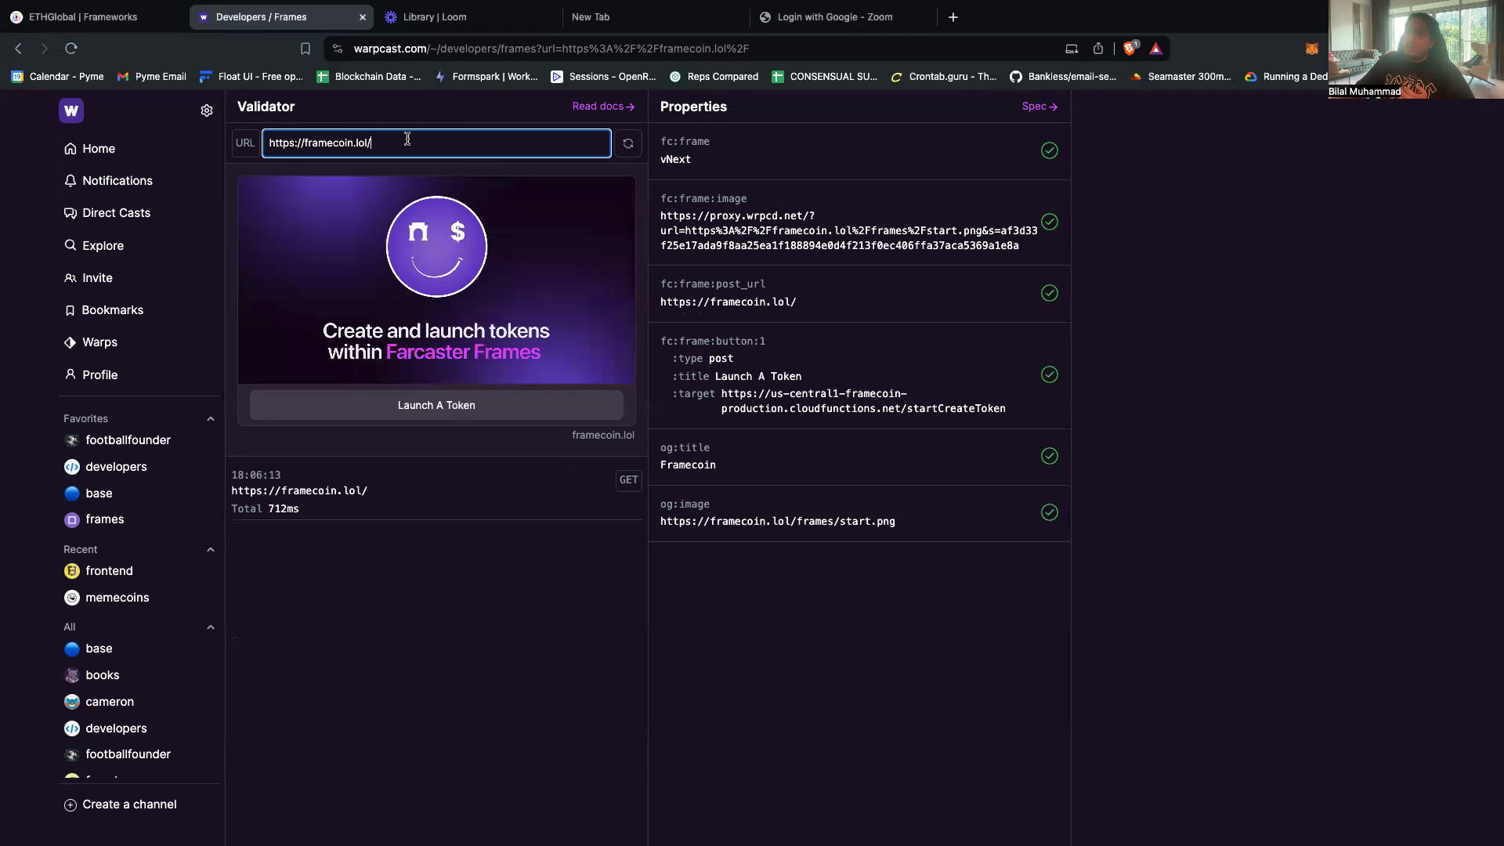
Task: Open Invite page
Action: click(89, 278)
